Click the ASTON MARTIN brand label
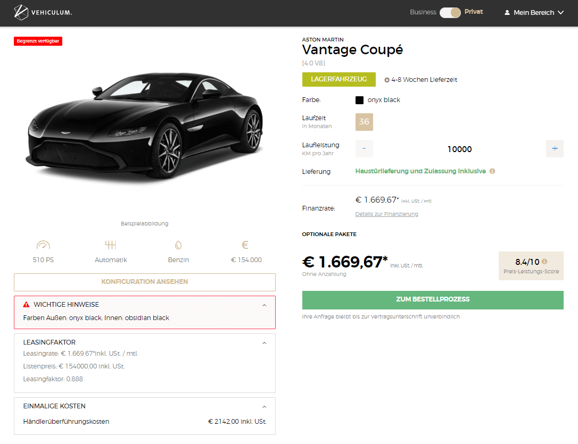 click(x=323, y=39)
